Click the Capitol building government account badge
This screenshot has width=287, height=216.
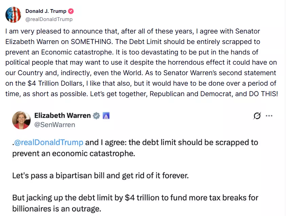(x=106, y=116)
